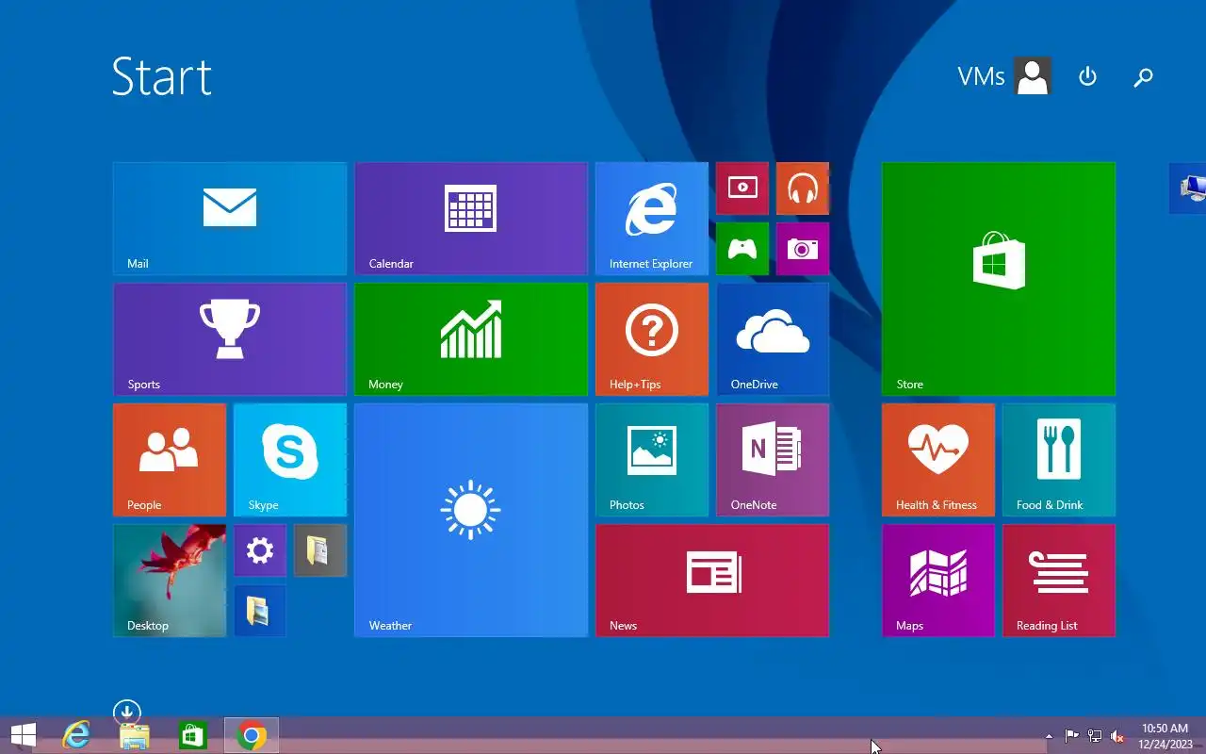Show all apps down arrow

point(126,712)
